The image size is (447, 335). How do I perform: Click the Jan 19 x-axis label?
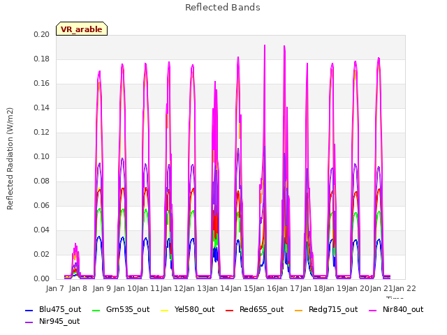(x=335, y=288)
